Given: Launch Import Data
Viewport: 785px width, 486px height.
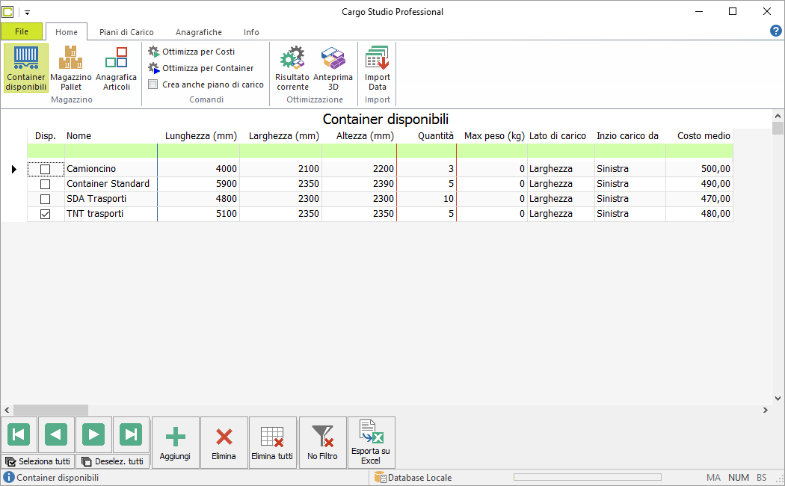Looking at the screenshot, I should [x=378, y=68].
